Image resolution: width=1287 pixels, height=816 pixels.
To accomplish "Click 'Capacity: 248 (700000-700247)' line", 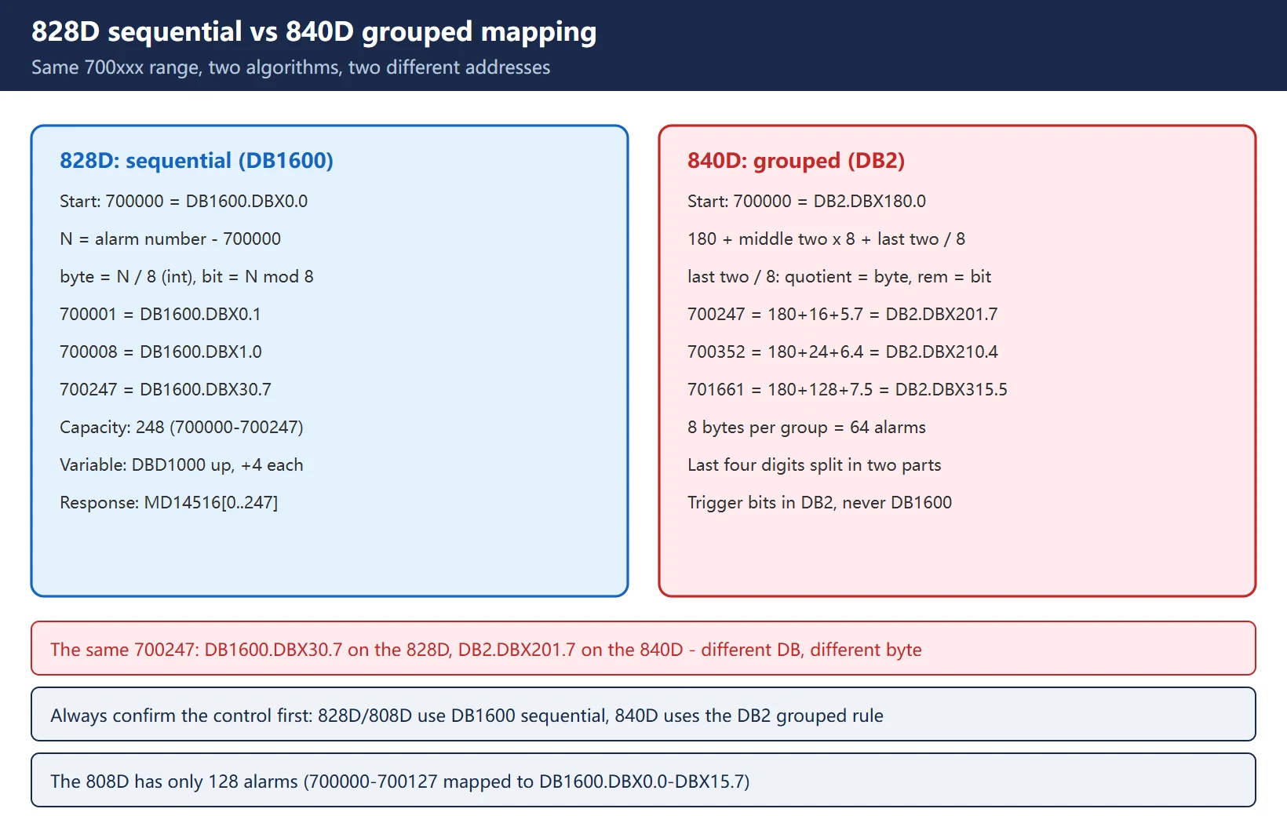I will pos(181,427).
